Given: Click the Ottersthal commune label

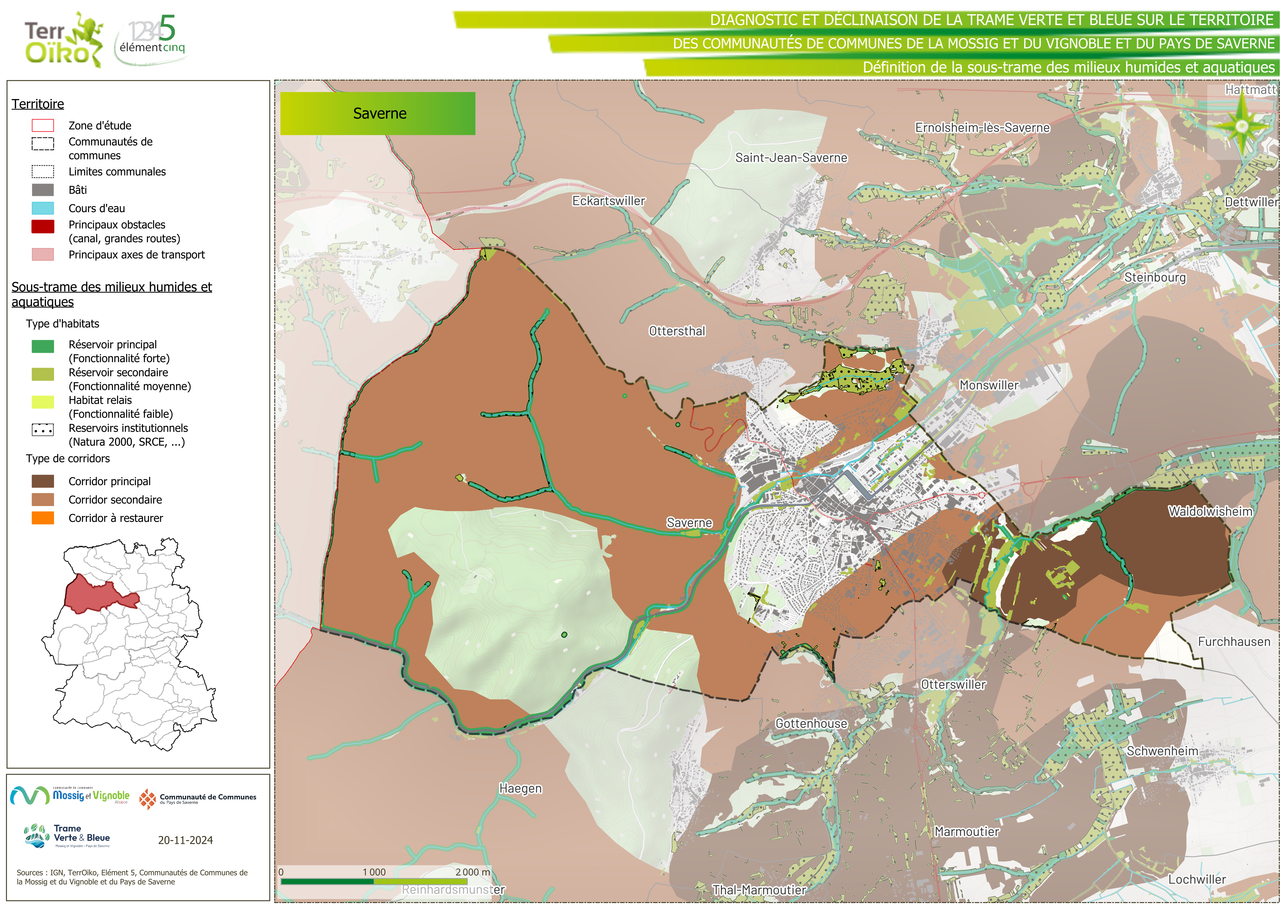Looking at the screenshot, I should coord(677,331).
